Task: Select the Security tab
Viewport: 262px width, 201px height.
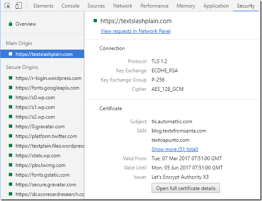Action: 246,6
